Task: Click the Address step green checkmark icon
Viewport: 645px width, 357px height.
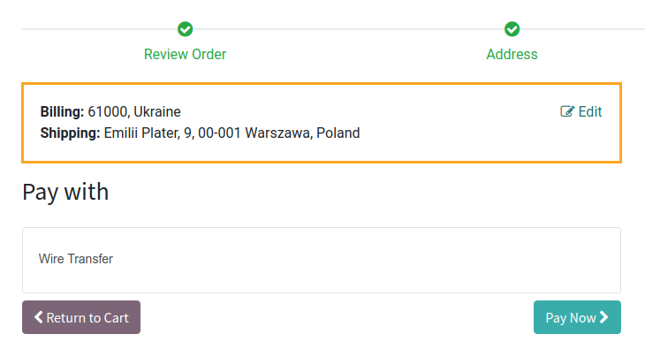Action: point(512,29)
